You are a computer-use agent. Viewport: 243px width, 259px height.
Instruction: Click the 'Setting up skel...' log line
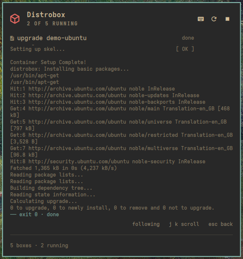(x=38, y=49)
